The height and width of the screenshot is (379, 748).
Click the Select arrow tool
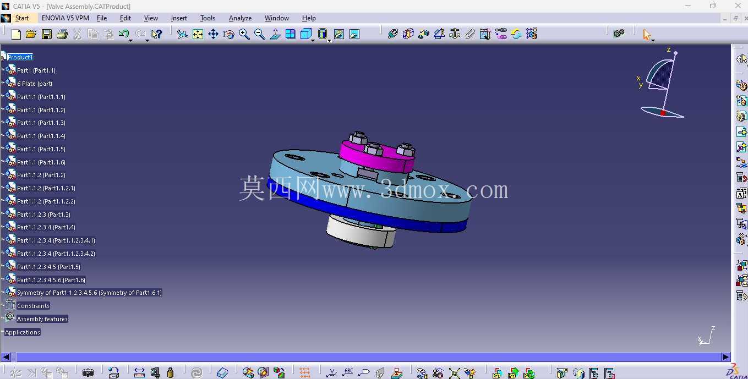coord(647,34)
